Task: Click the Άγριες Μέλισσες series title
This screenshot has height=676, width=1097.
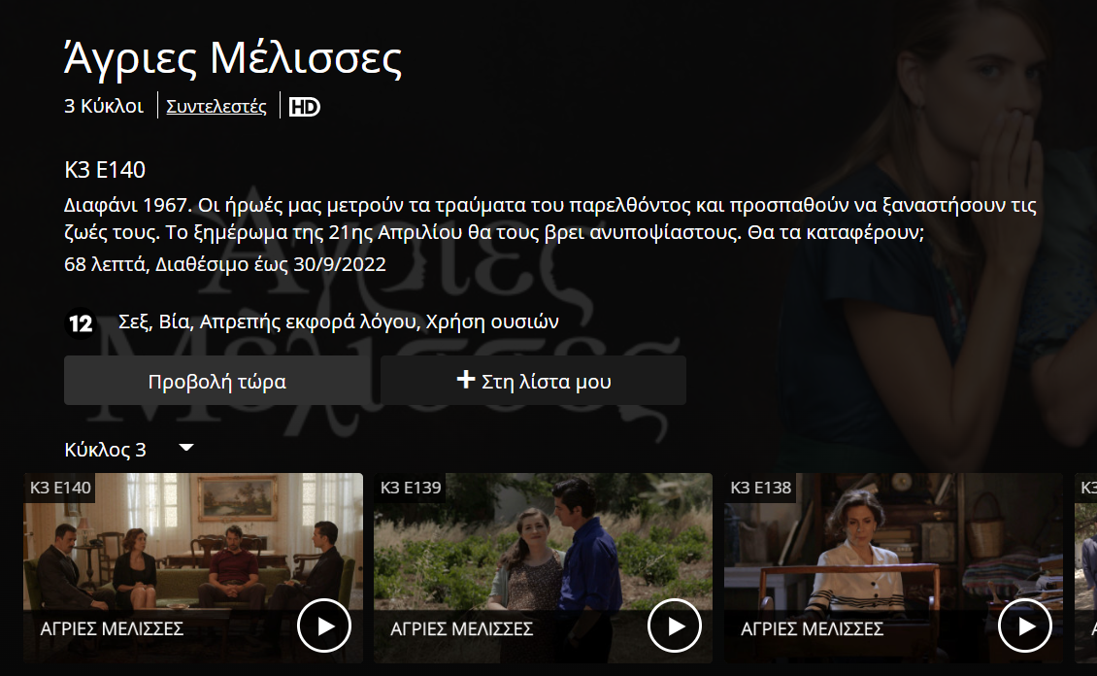Action: tap(233, 57)
